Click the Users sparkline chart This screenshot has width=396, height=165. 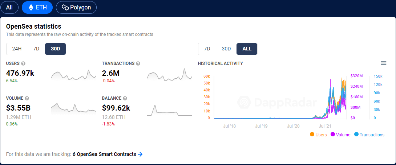pos(74,74)
